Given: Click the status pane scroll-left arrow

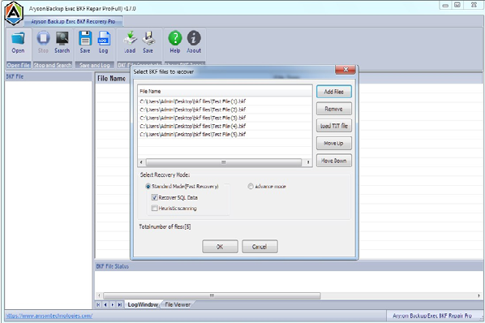Looking at the screenshot, I should [x=99, y=295].
